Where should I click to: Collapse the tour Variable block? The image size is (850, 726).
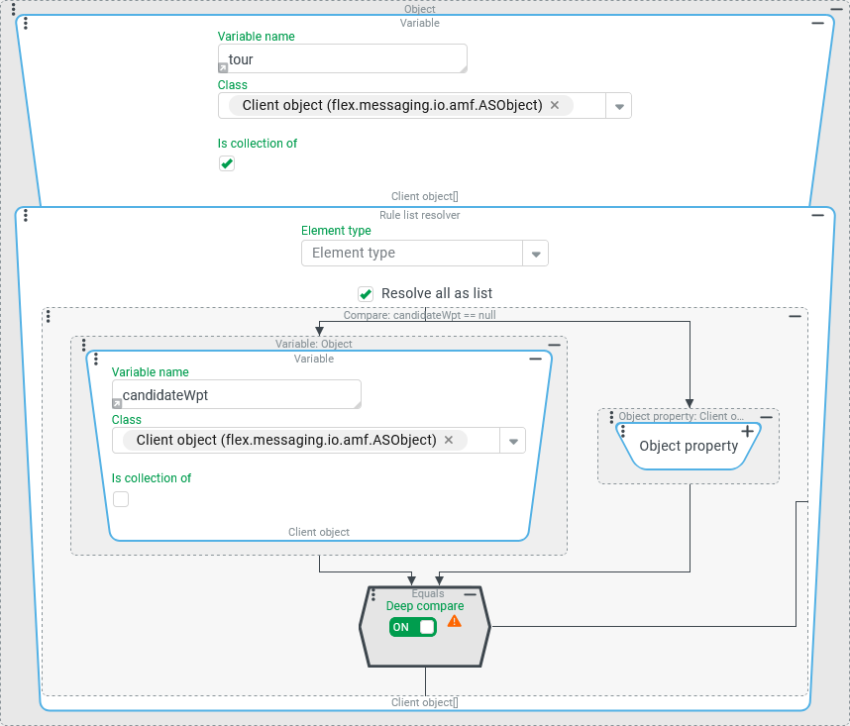pos(817,24)
